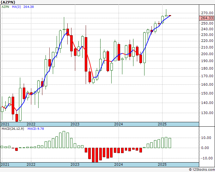Click the 220.00 price axis label
This screenshot has width=215, height=172.
pyautogui.click(x=207, y=41)
